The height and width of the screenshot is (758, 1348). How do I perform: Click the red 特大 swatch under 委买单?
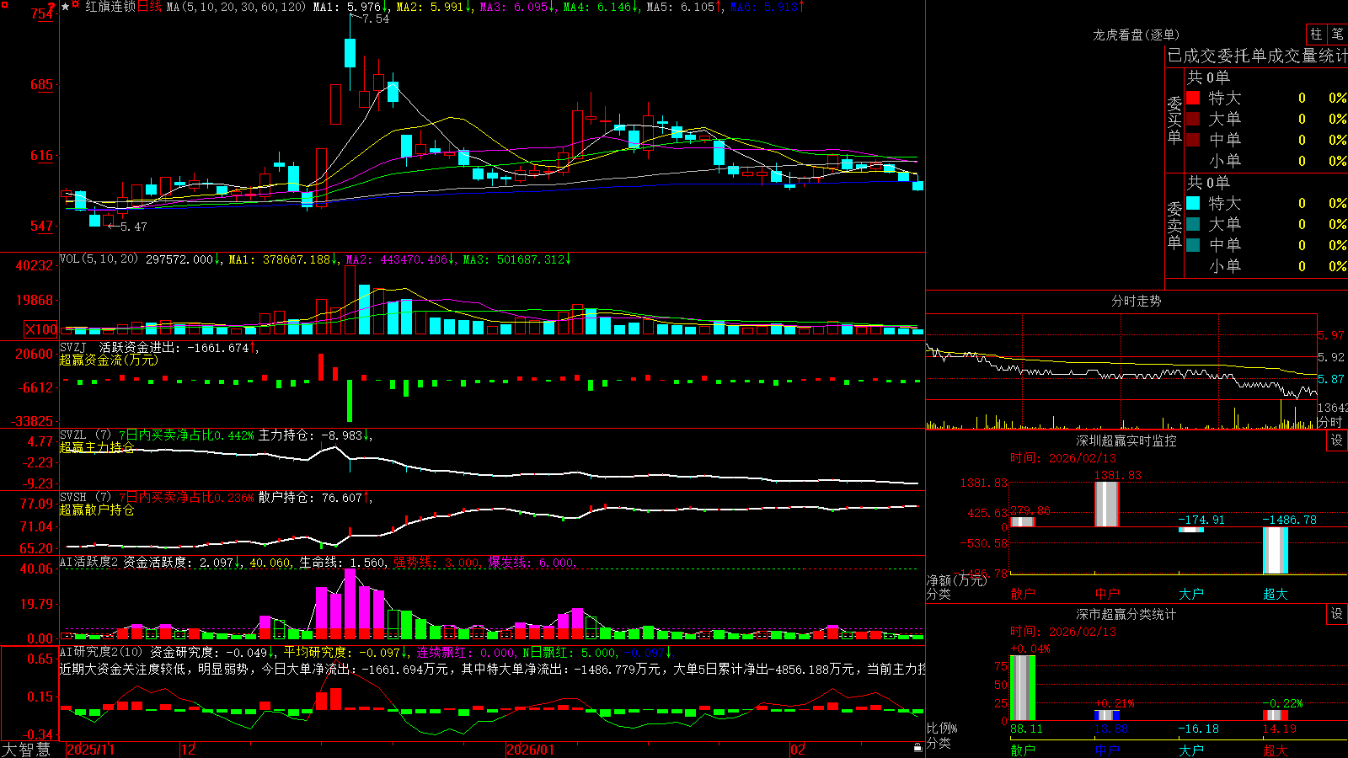tap(1193, 98)
